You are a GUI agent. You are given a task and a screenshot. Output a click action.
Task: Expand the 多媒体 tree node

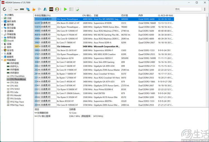[2, 31]
